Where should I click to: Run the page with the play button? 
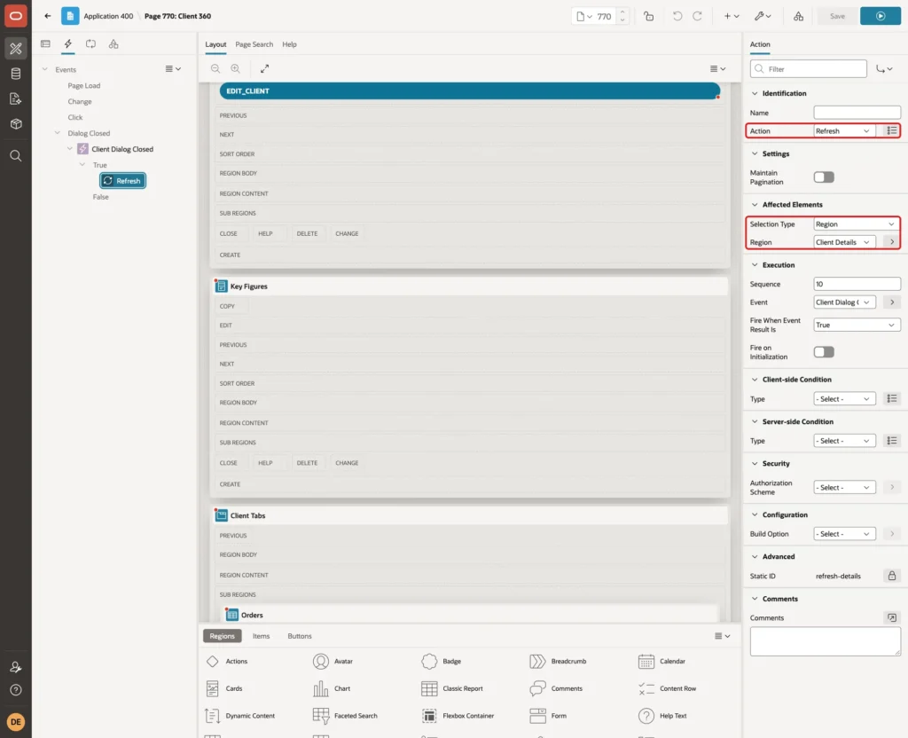[881, 16]
